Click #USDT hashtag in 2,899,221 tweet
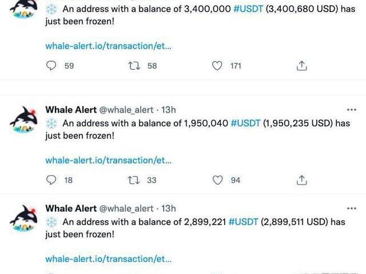This screenshot has width=366, height=274. click(244, 222)
